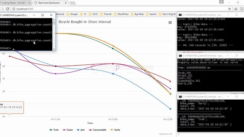
Task: Click the Cannondale data point at 14:12:30
Action: [170, 81]
